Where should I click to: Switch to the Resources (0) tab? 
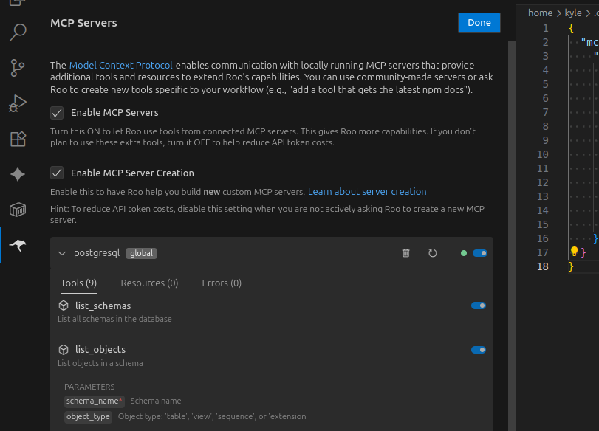click(x=149, y=283)
